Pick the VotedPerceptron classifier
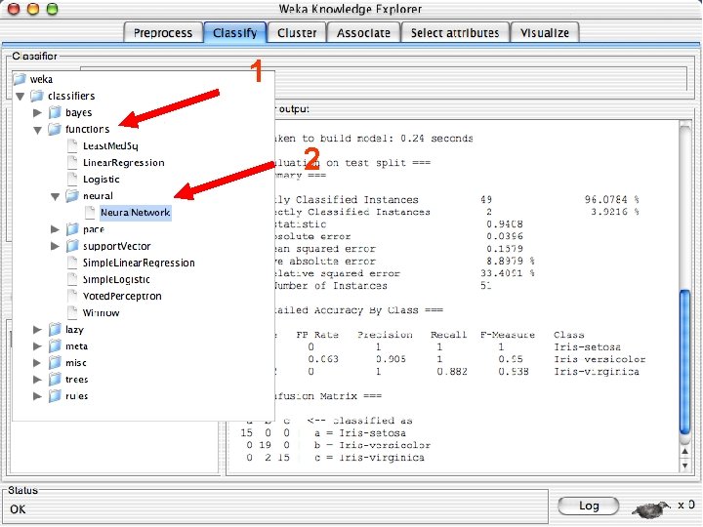The image size is (703, 527). (122, 297)
